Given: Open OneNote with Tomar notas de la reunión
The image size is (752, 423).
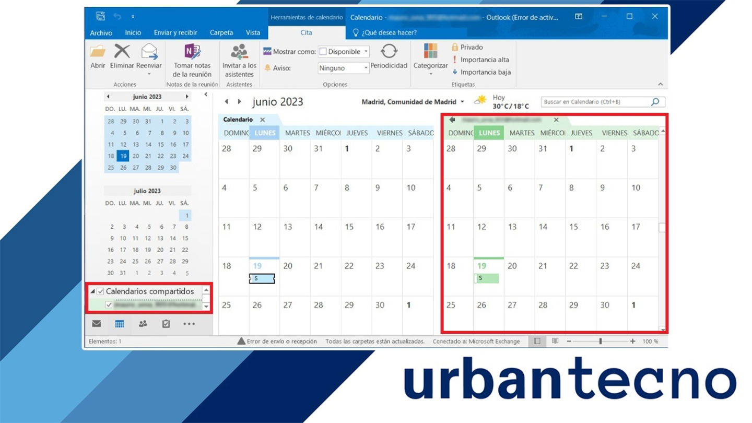Looking at the screenshot, I should [192, 52].
